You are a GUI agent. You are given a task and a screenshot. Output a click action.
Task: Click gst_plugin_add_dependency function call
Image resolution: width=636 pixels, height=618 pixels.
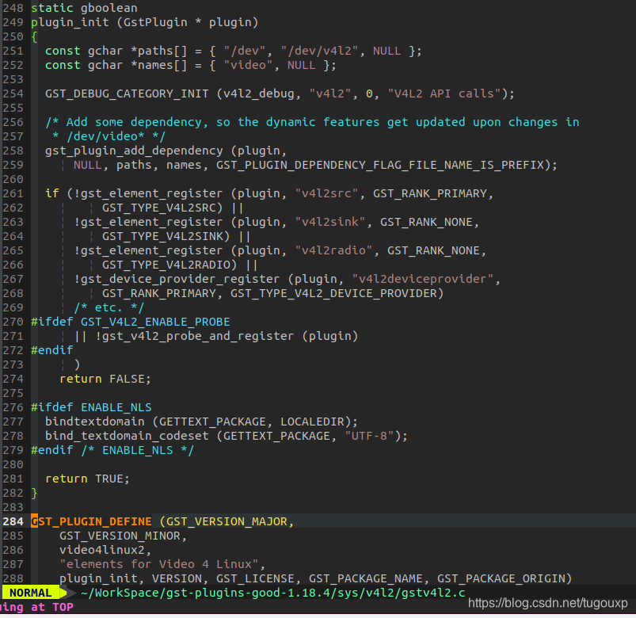point(134,151)
